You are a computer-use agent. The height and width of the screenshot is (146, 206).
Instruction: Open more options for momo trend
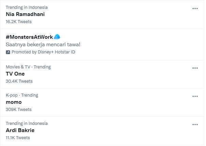[195, 96]
